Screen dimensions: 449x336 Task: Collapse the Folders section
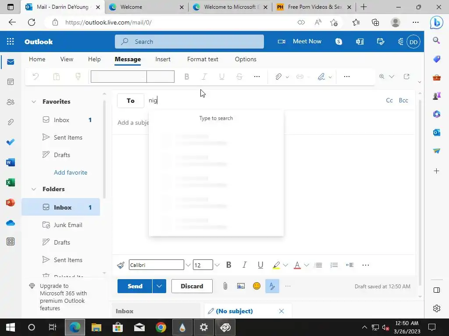[x=34, y=189]
